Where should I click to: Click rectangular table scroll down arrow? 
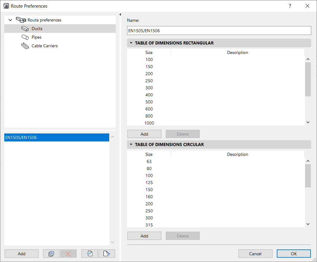308,122
